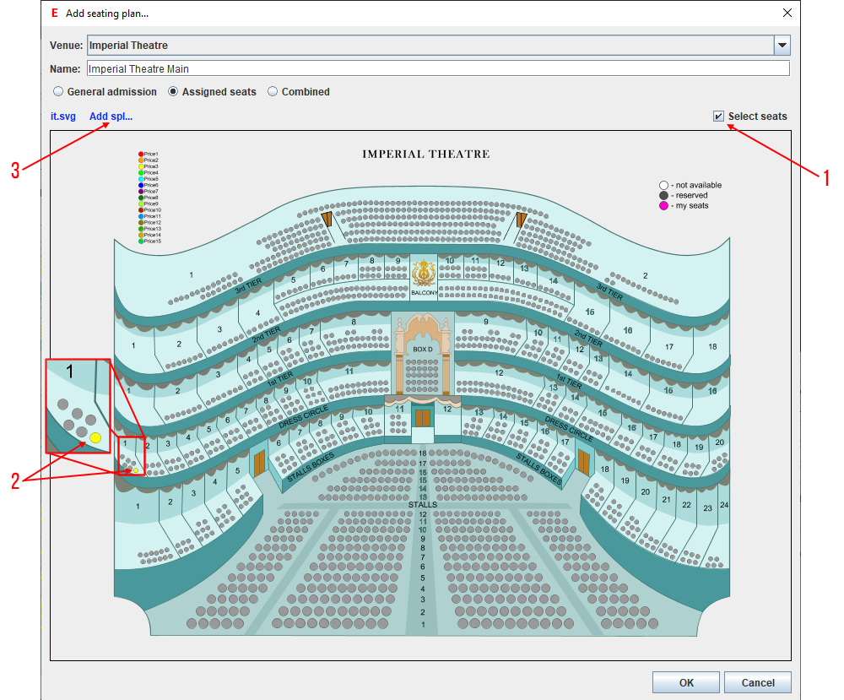Click the 'Add seating plan...' window title
This screenshot has height=700, width=844.
107,14
